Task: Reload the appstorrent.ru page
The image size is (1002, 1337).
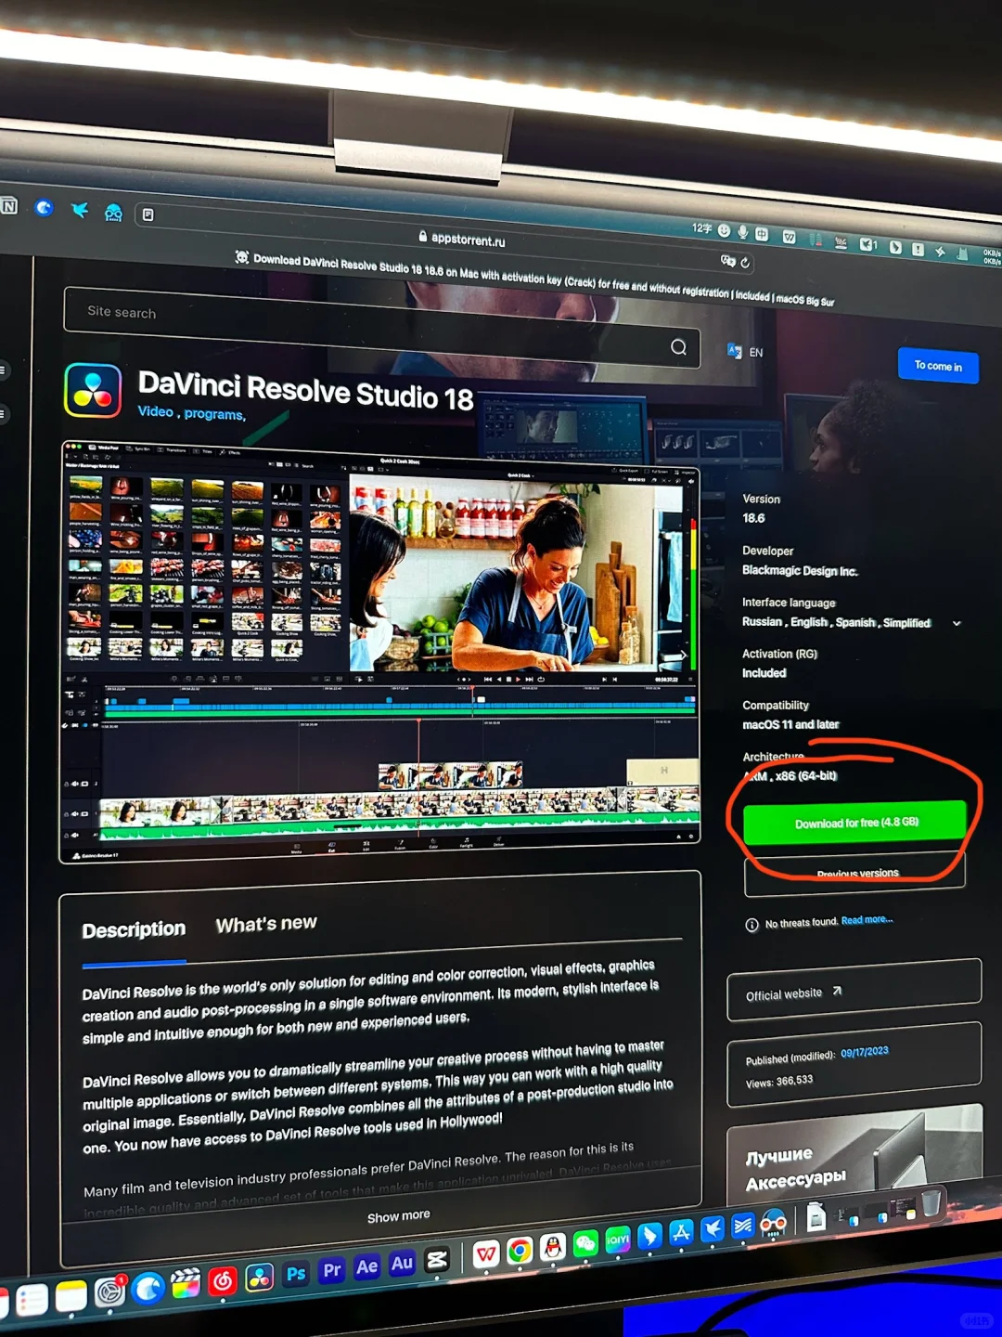Action: pos(744,263)
